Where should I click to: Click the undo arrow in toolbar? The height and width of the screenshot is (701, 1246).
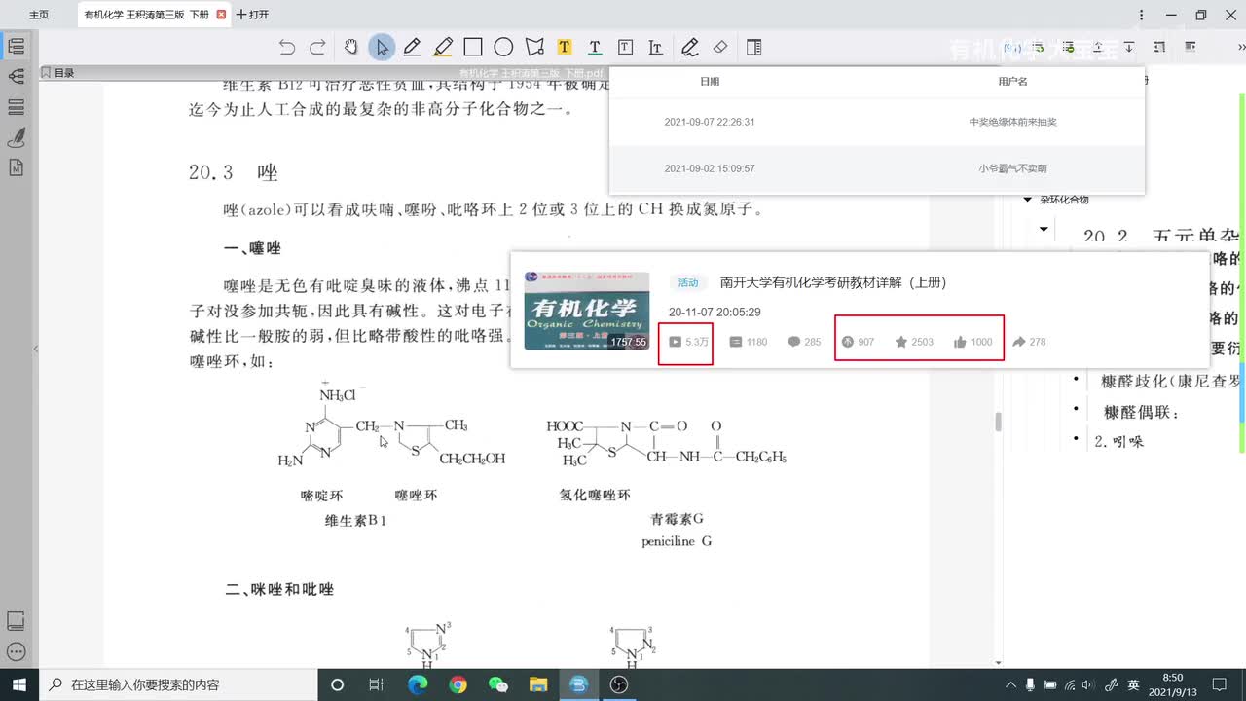point(286,47)
